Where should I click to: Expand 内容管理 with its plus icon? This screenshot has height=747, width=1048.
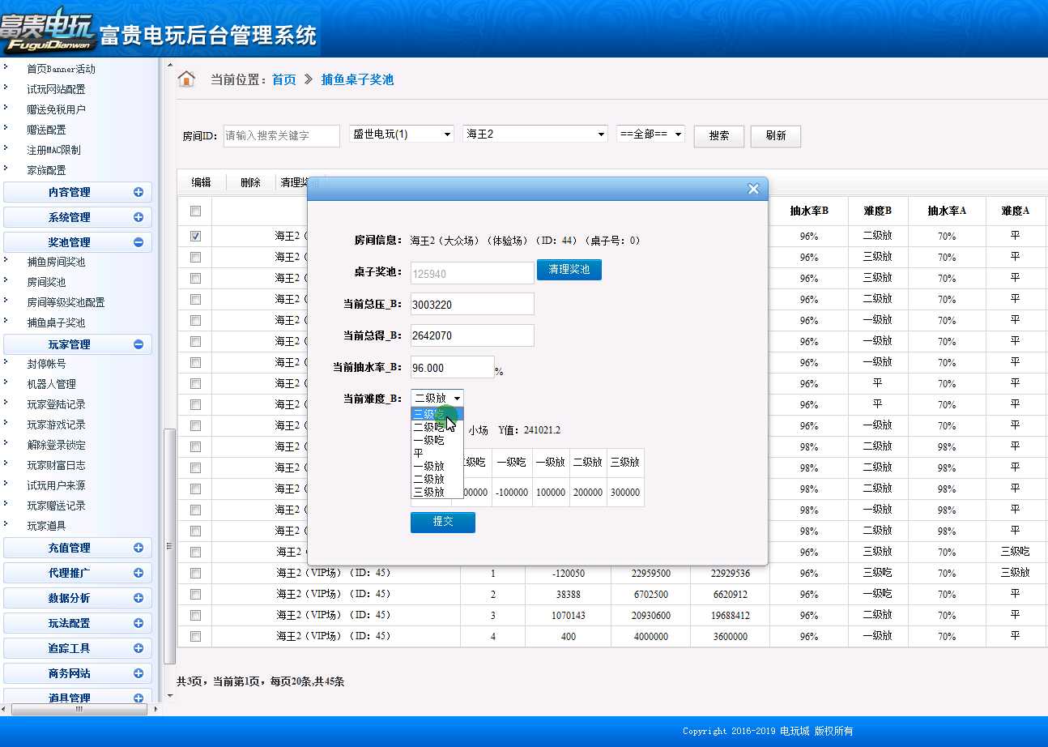pos(138,192)
